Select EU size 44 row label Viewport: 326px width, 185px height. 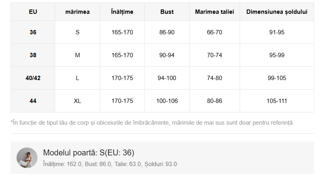pyautogui.click(x=33, y=101)
